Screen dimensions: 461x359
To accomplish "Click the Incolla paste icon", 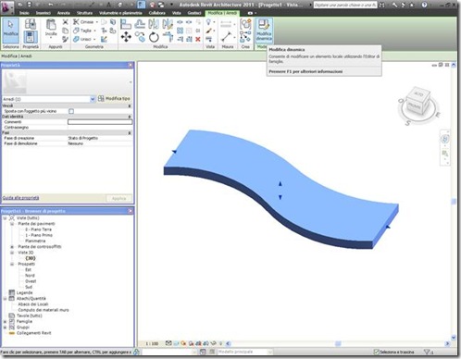I will (51, 28).
